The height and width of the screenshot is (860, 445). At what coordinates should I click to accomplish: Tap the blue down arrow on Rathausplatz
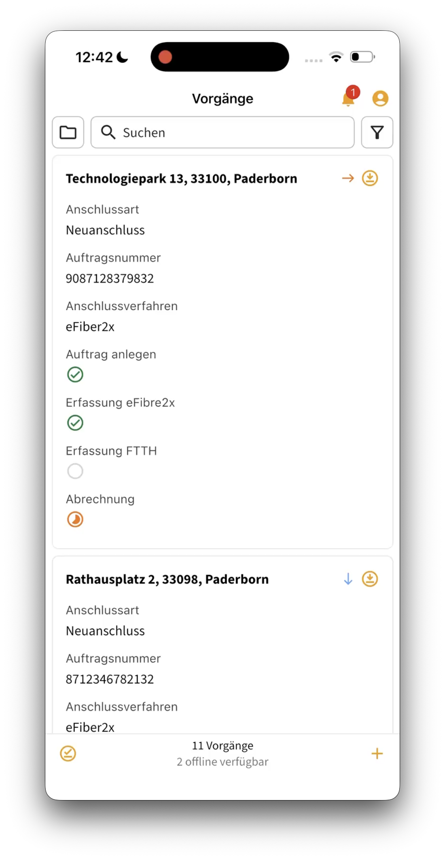pos(348,579)
